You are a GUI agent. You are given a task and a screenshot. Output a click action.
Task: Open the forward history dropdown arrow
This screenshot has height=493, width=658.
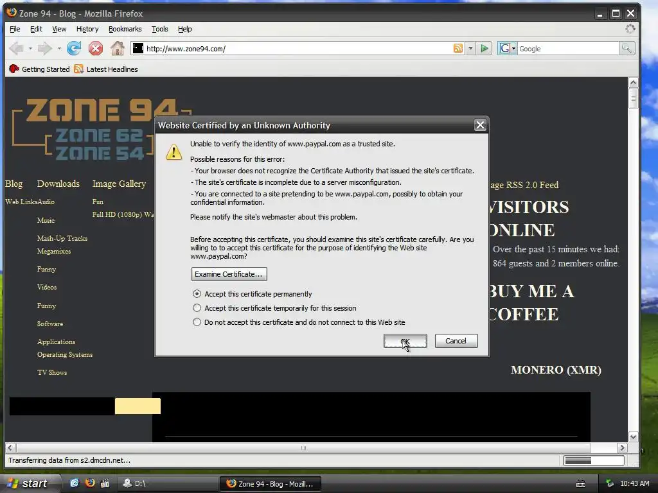click(x=58, y=49)
